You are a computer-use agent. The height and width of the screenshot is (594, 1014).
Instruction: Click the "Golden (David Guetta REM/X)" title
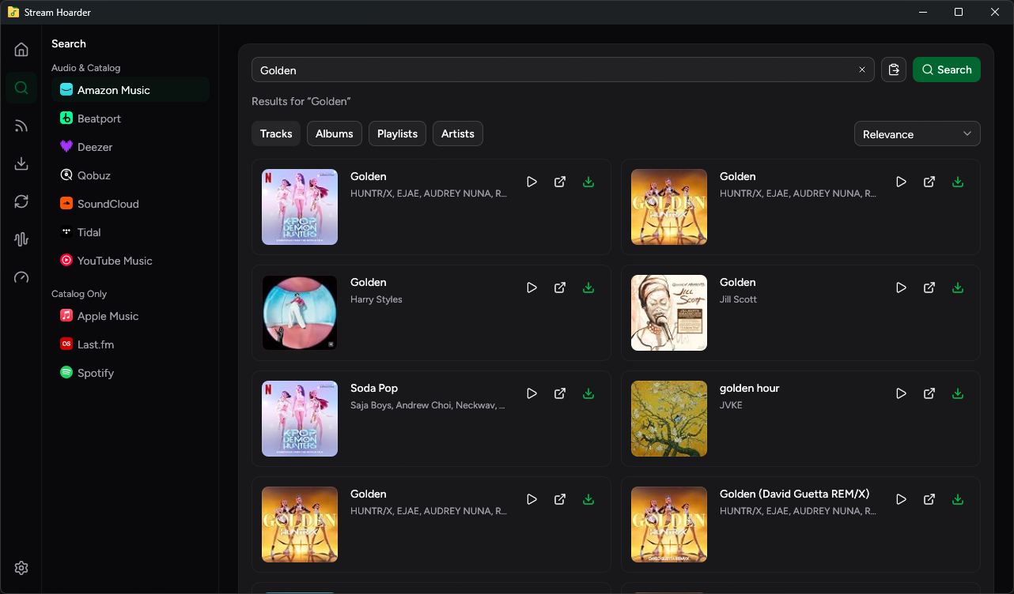[795, 494]
